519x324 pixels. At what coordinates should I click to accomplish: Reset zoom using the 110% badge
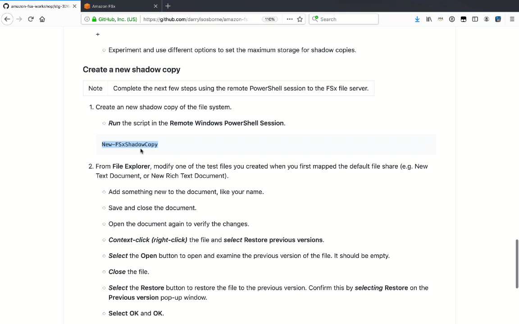[270, 19]
